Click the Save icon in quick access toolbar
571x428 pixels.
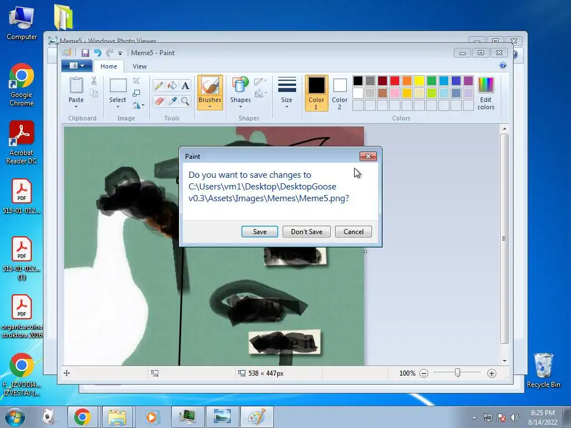click(x=85, y=53)
